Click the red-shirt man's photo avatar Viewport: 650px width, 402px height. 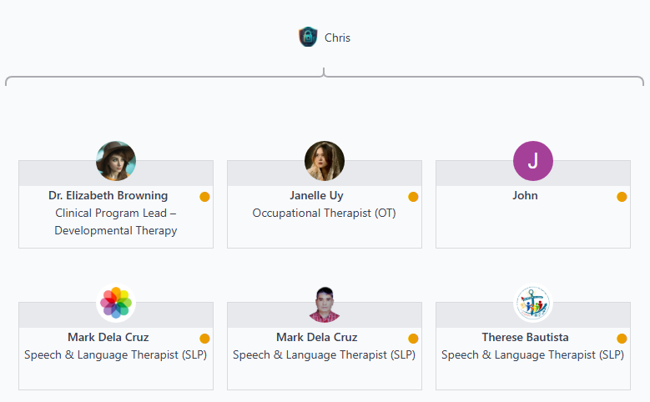point(325,303)
